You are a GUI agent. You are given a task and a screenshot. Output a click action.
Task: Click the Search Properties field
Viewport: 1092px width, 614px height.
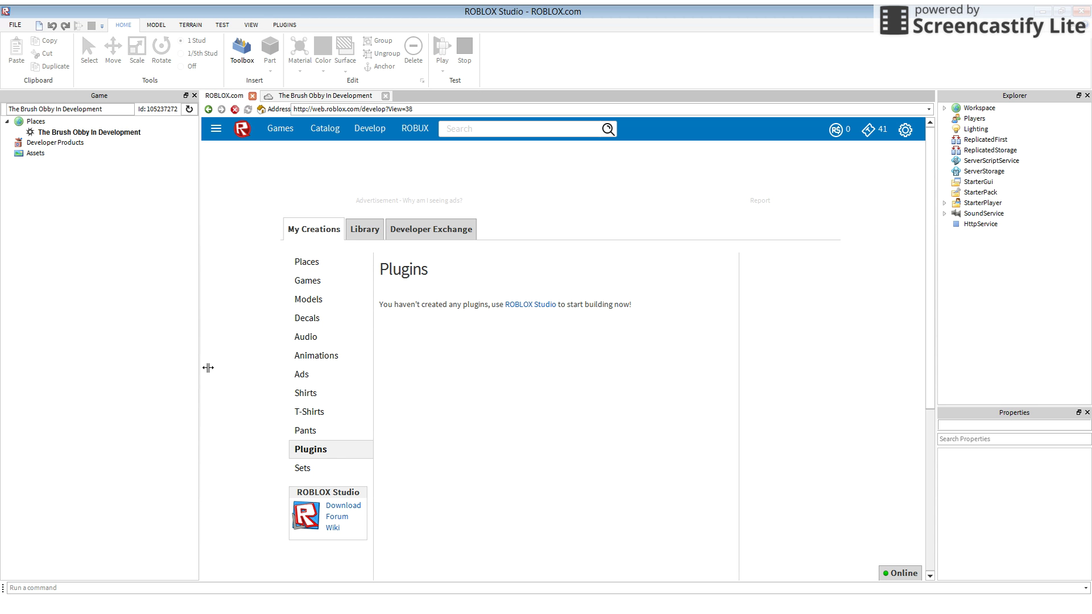pyautogui.click(x=1013, y=439)
